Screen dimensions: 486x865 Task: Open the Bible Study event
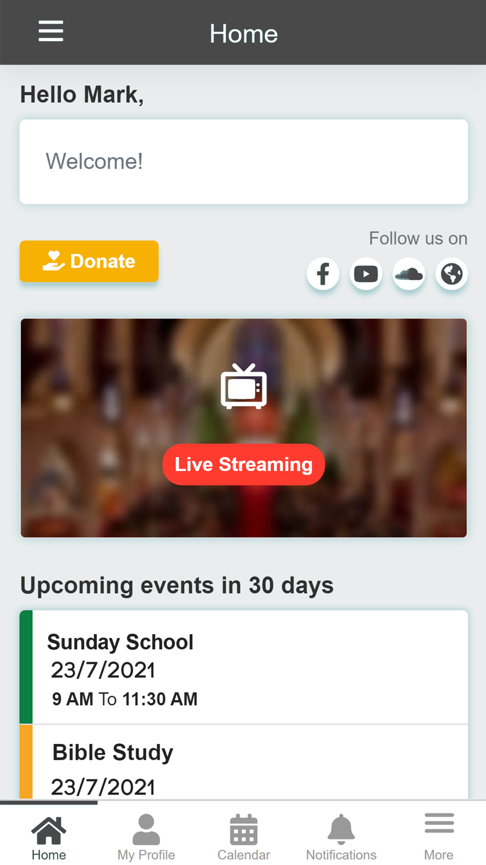click(243, 762)
